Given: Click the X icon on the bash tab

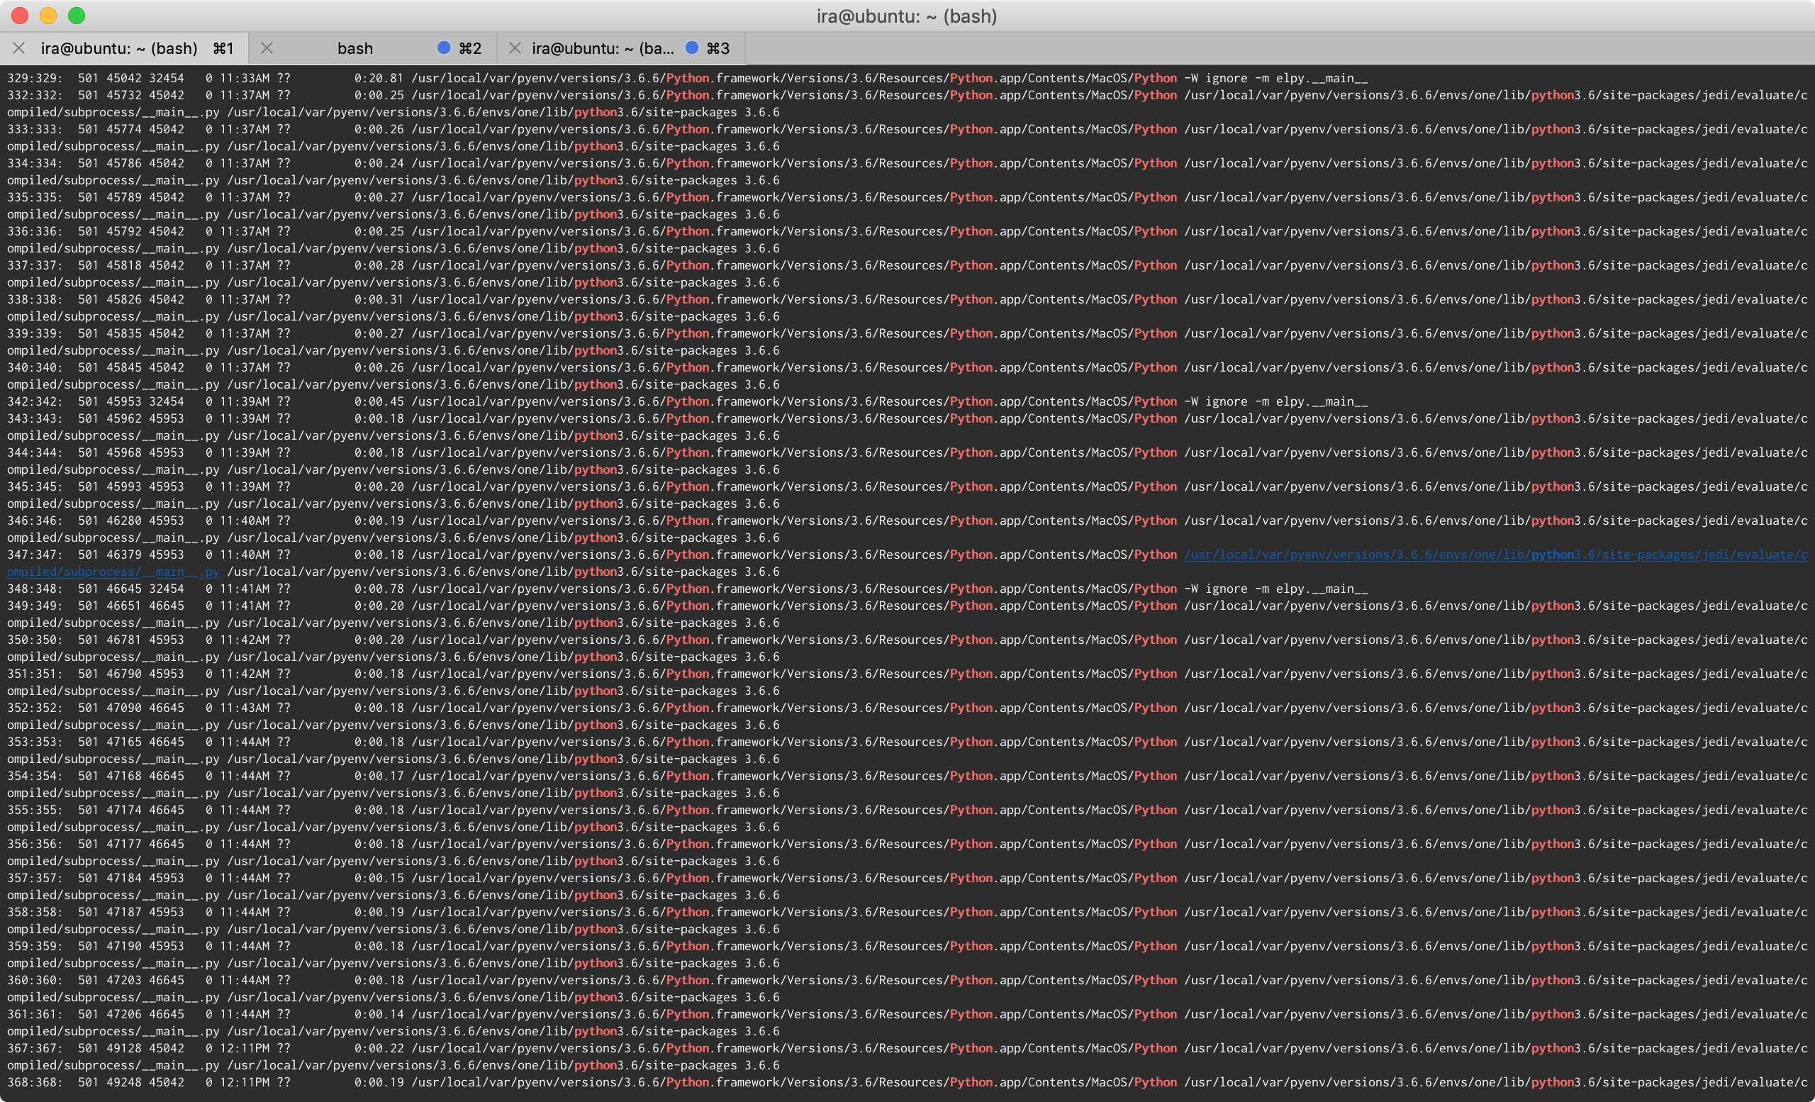Looking at the screenshot, I should tap(268, 48).
